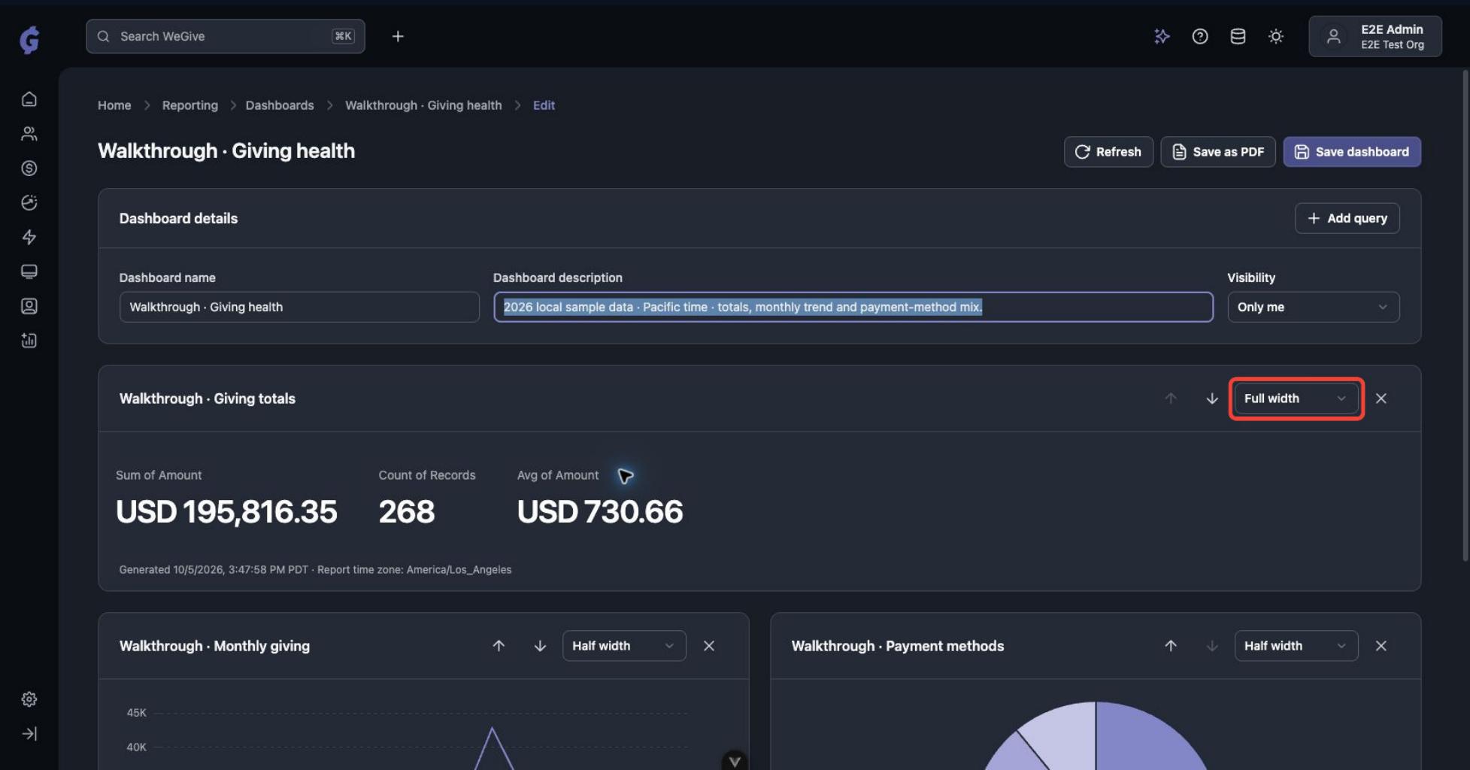Open the Visibility 'Only me' dropdown

(x=1313, y=307)
